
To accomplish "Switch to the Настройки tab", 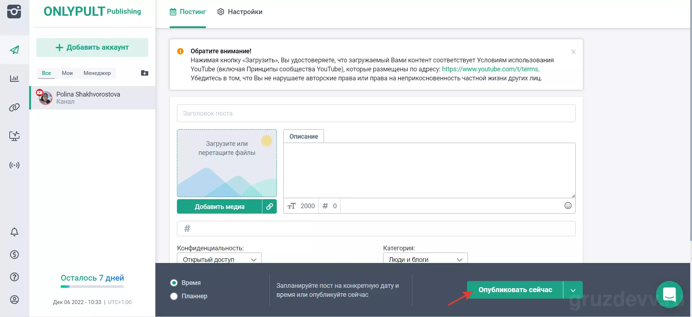I will coord(240,12).
